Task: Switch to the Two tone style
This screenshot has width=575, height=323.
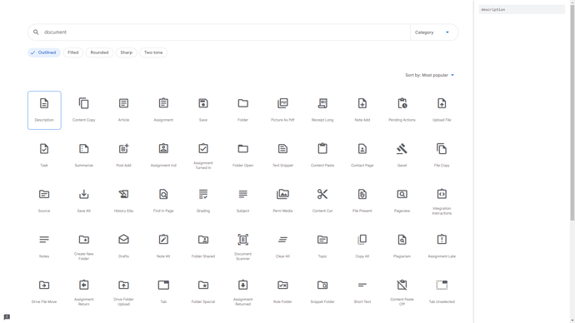Action: (x=153, y=52)
